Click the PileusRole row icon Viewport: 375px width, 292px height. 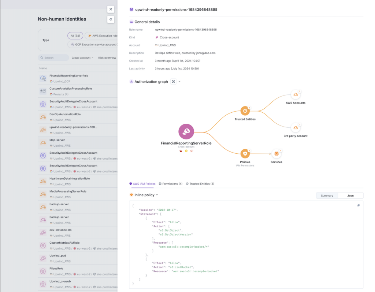point(43,271)
